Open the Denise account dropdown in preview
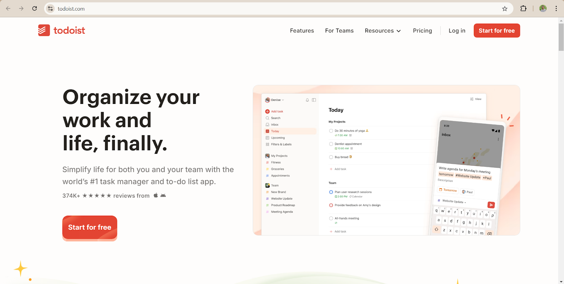The height and width of the screenshot is (284, 564). point(275,100)
